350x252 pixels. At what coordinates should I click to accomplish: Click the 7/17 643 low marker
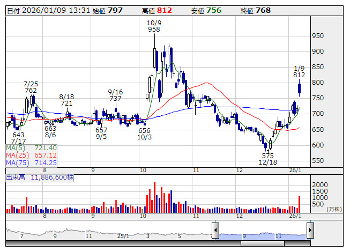point(18,138)
